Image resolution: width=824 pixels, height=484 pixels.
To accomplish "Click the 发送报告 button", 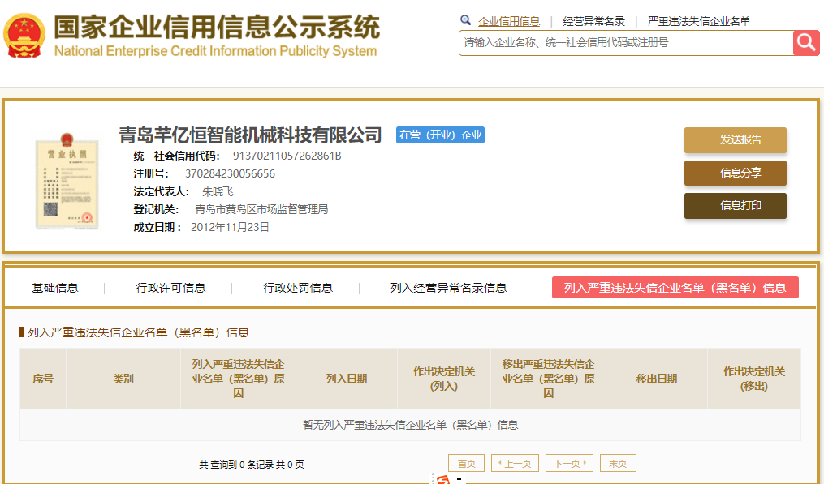I will tap(736, 139).
